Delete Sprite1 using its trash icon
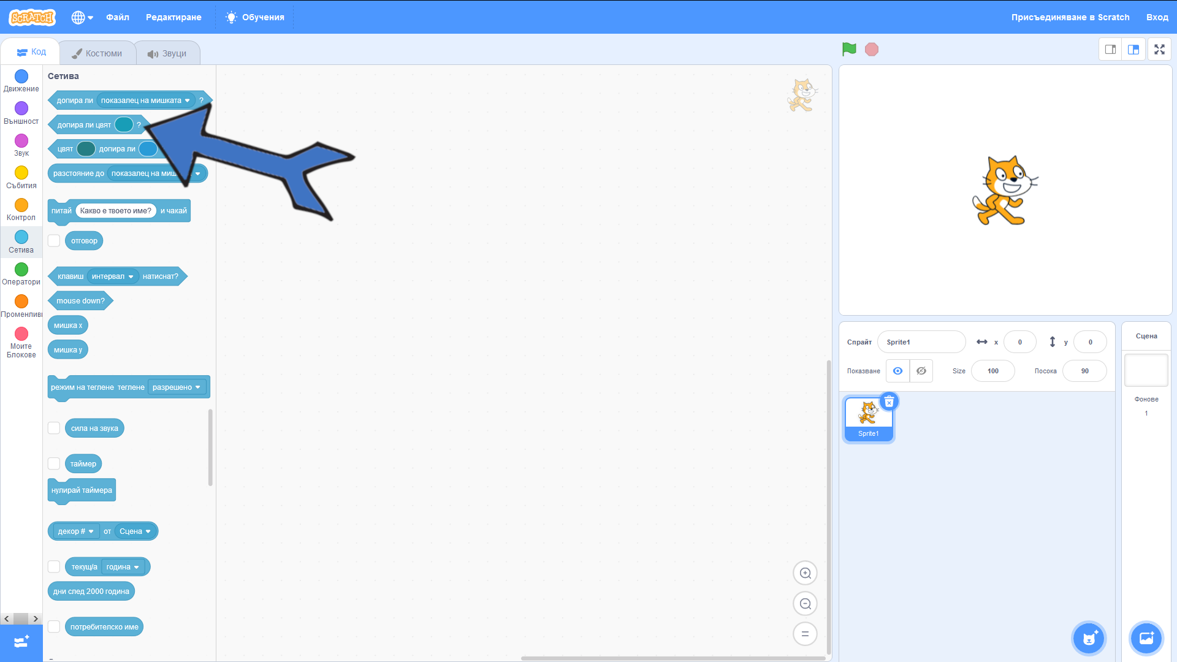Viewport: 1177px width, 662px height. (889, 402)
